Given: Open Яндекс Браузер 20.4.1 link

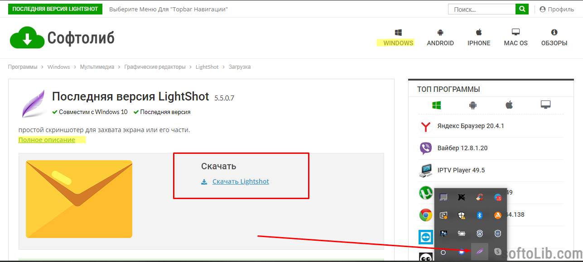Looking at the screenshot, I should click(471, 126).
